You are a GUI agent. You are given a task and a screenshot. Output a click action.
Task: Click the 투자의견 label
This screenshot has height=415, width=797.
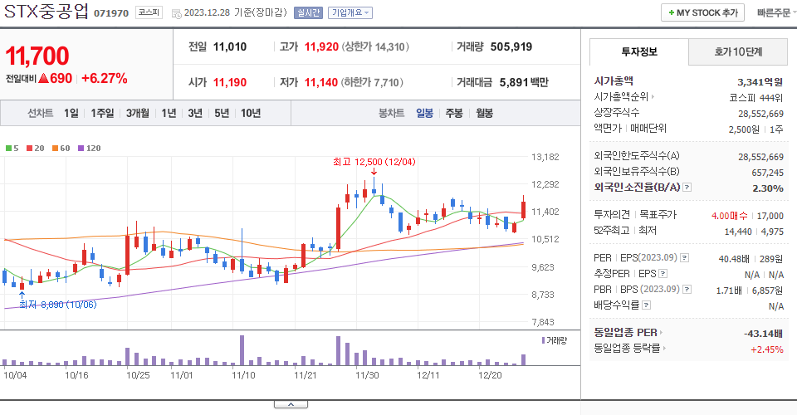[612, 215]
